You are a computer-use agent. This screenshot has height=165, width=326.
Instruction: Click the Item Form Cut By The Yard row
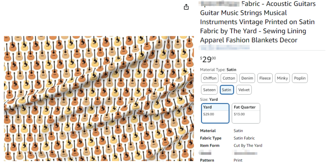tap(231, 145)
